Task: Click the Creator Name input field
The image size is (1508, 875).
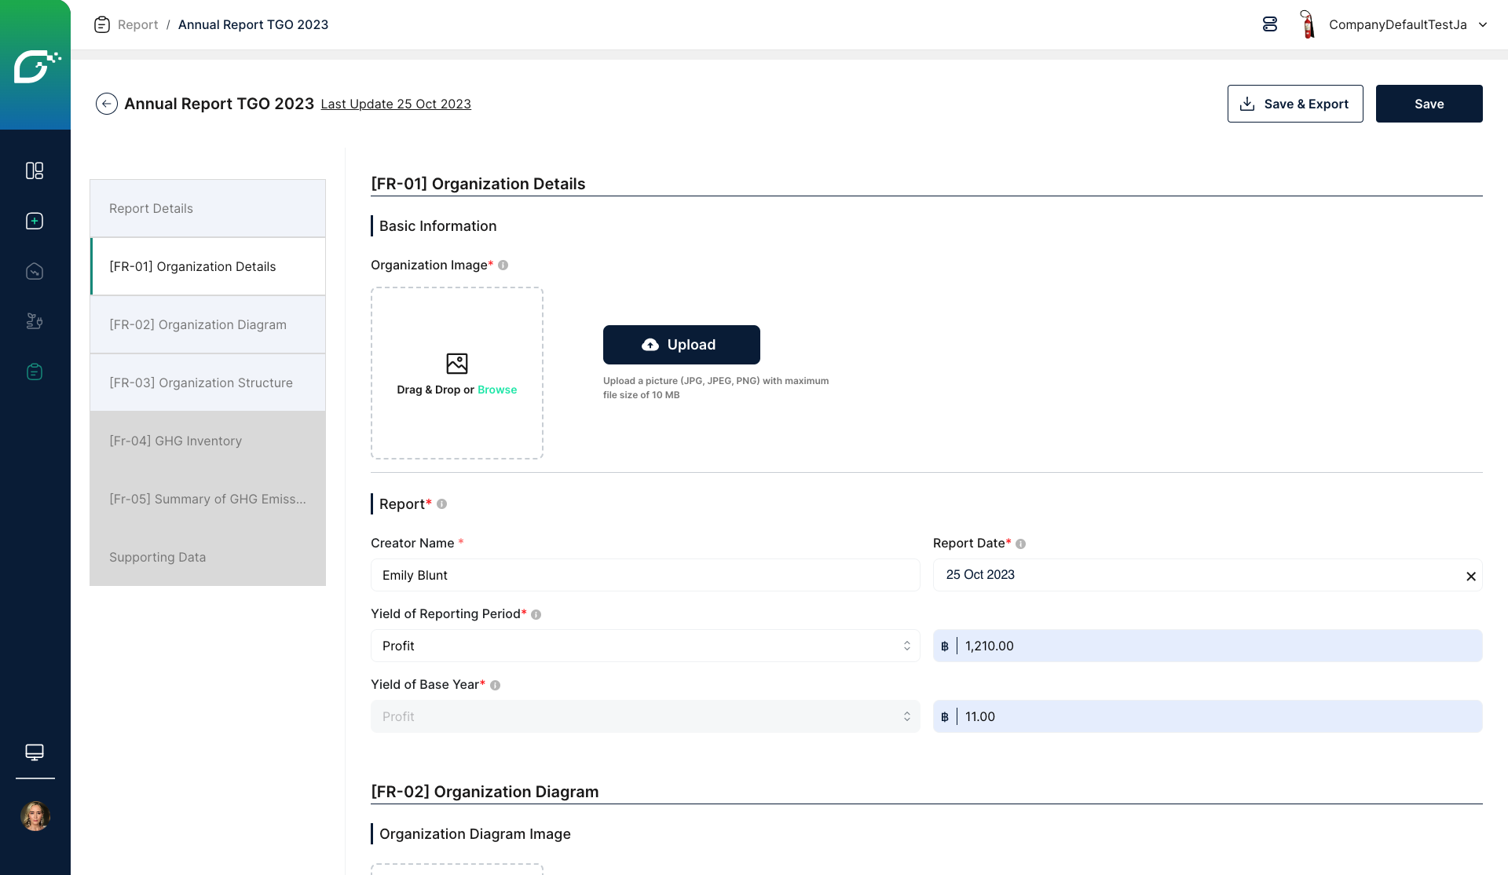Action: click(x=645, y=575)
